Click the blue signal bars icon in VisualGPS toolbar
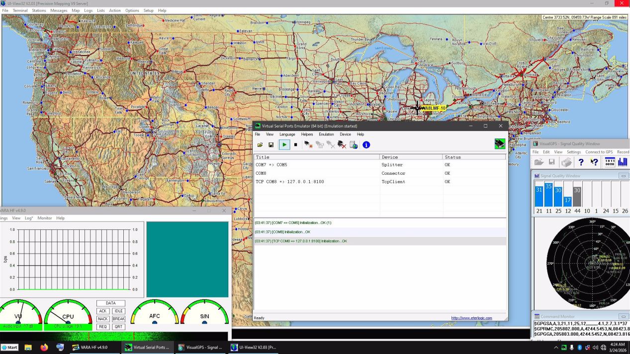The height and width of the screenshot is (354, 630). (x=623, y=162)
